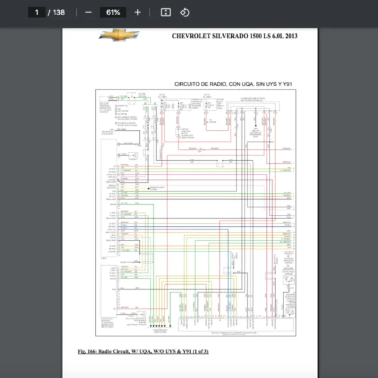The image size is (378, 378).
Task: Rotate the document counterclockwise
Action: coord(185,12)
